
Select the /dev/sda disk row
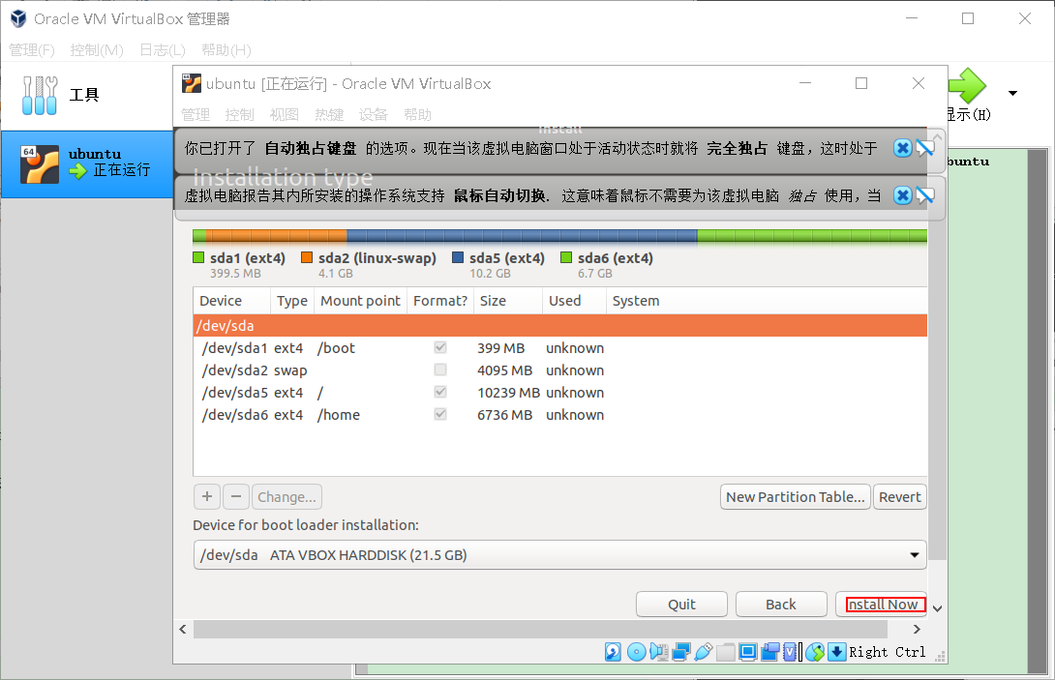click(x=559, y=326)
